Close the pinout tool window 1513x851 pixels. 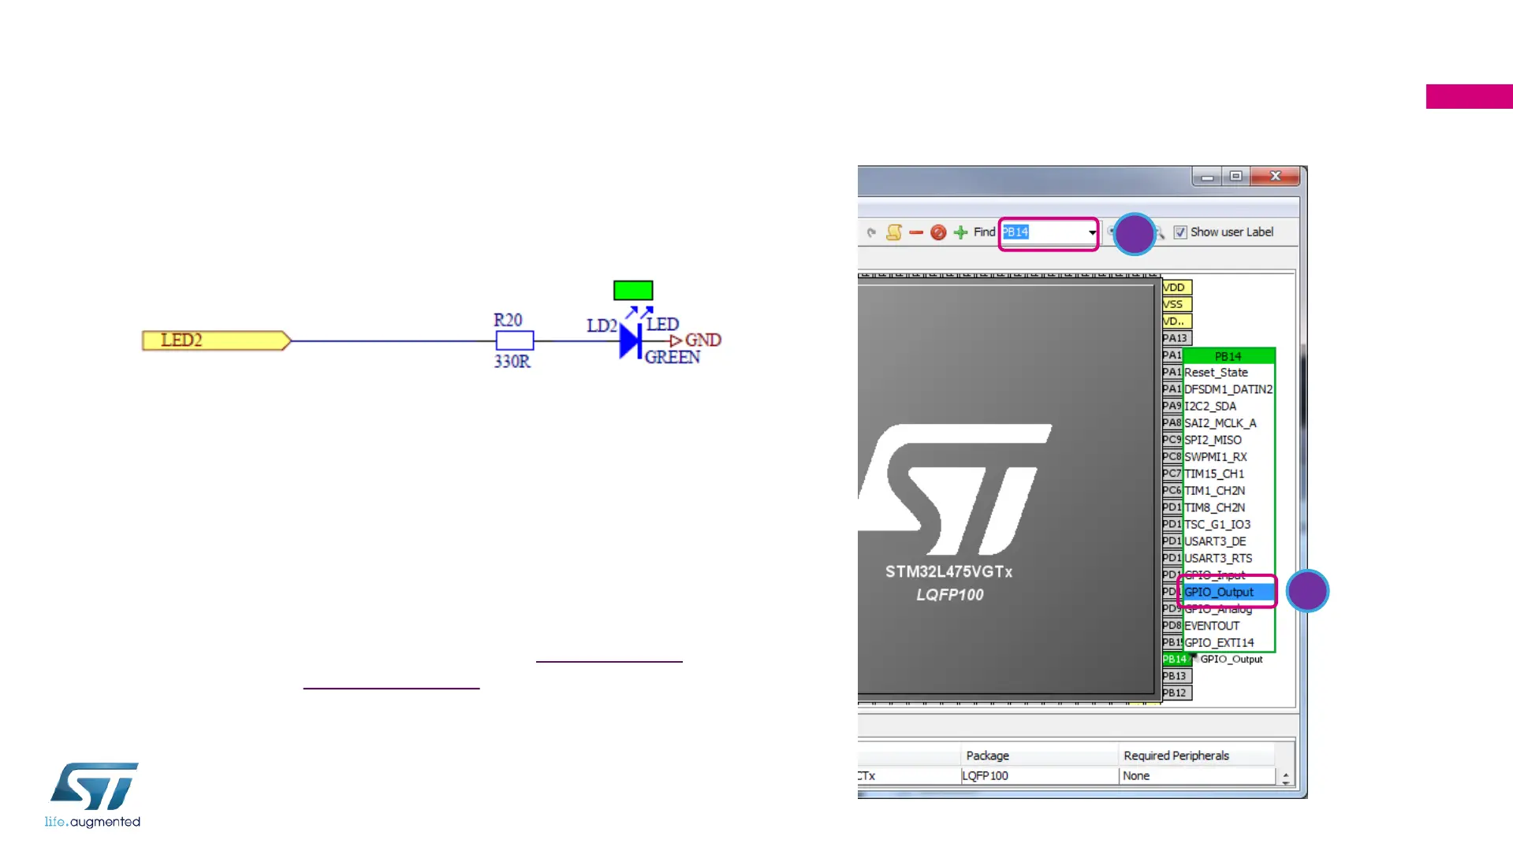[x=1275, y=177]
